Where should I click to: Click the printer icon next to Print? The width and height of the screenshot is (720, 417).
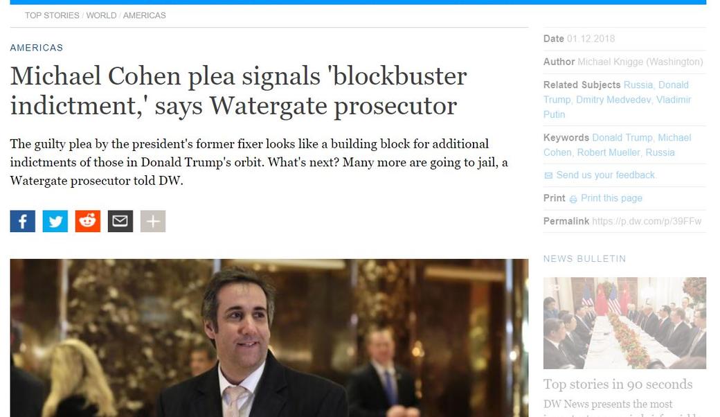coord(573,199)
